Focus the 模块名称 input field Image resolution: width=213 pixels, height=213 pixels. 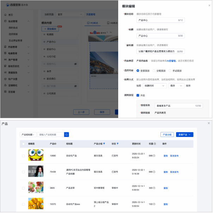(x=160, y=20)
